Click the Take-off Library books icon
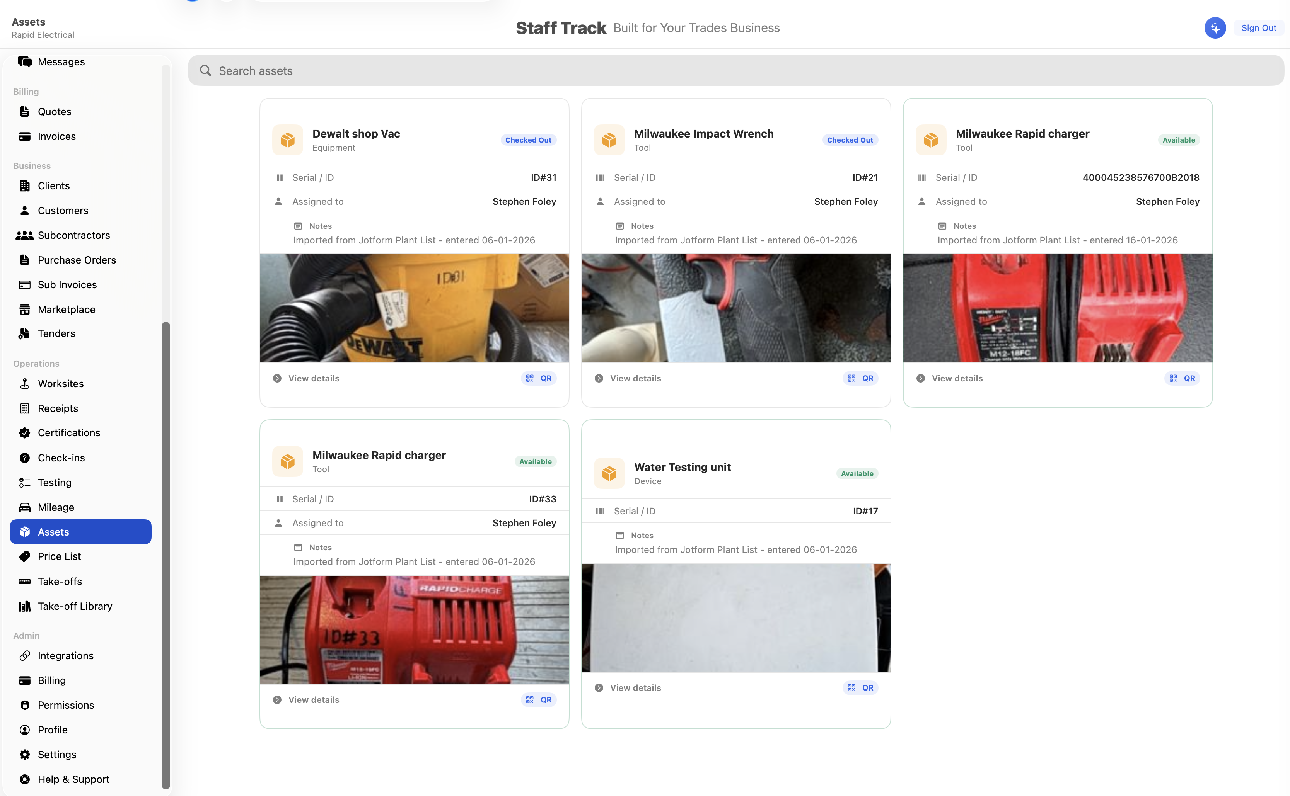 [24, 607]
